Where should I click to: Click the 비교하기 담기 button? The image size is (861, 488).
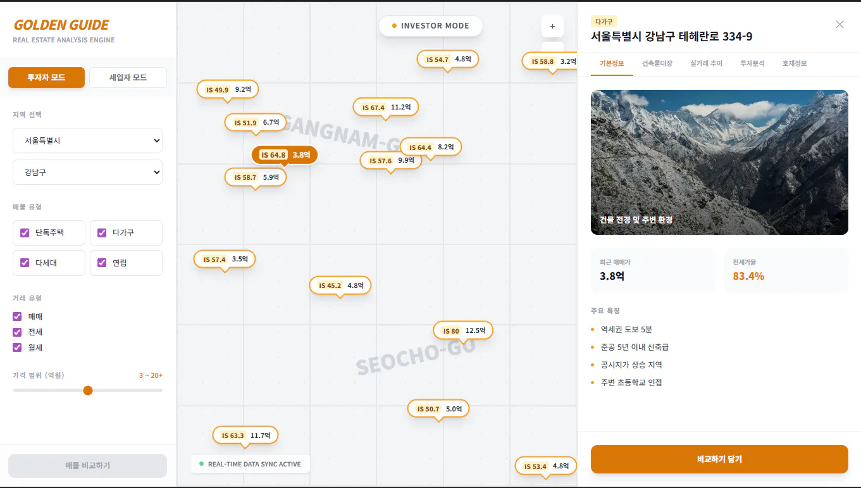pos(719,458)
